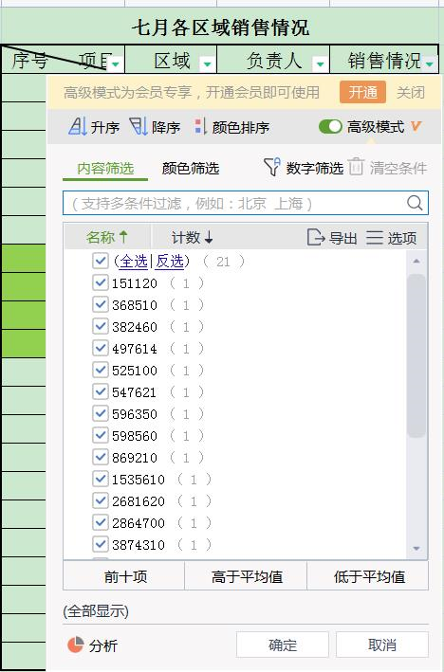Viewport: 444px width, 672px height.
Task: Open 颜色排序 color sort
Action: click(x=231, y=127)
